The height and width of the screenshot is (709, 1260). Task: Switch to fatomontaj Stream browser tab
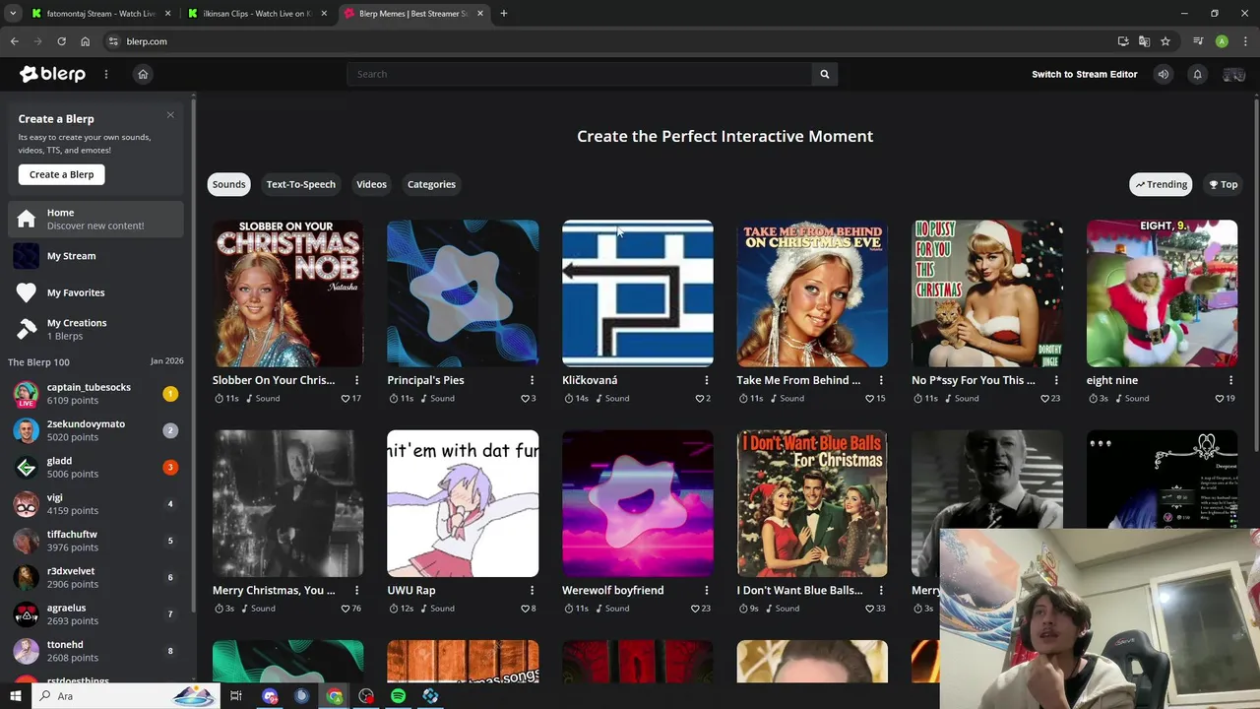101,14
